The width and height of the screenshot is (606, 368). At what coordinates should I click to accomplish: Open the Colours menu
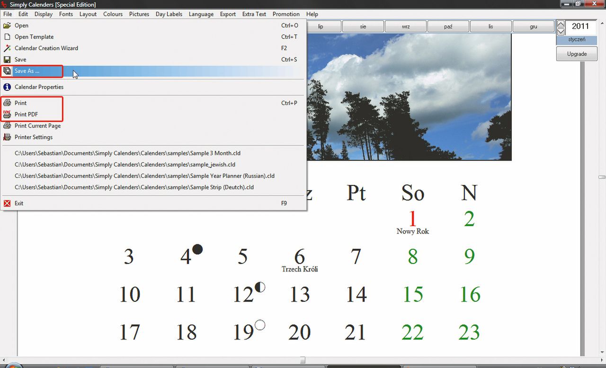pos(113,14)
